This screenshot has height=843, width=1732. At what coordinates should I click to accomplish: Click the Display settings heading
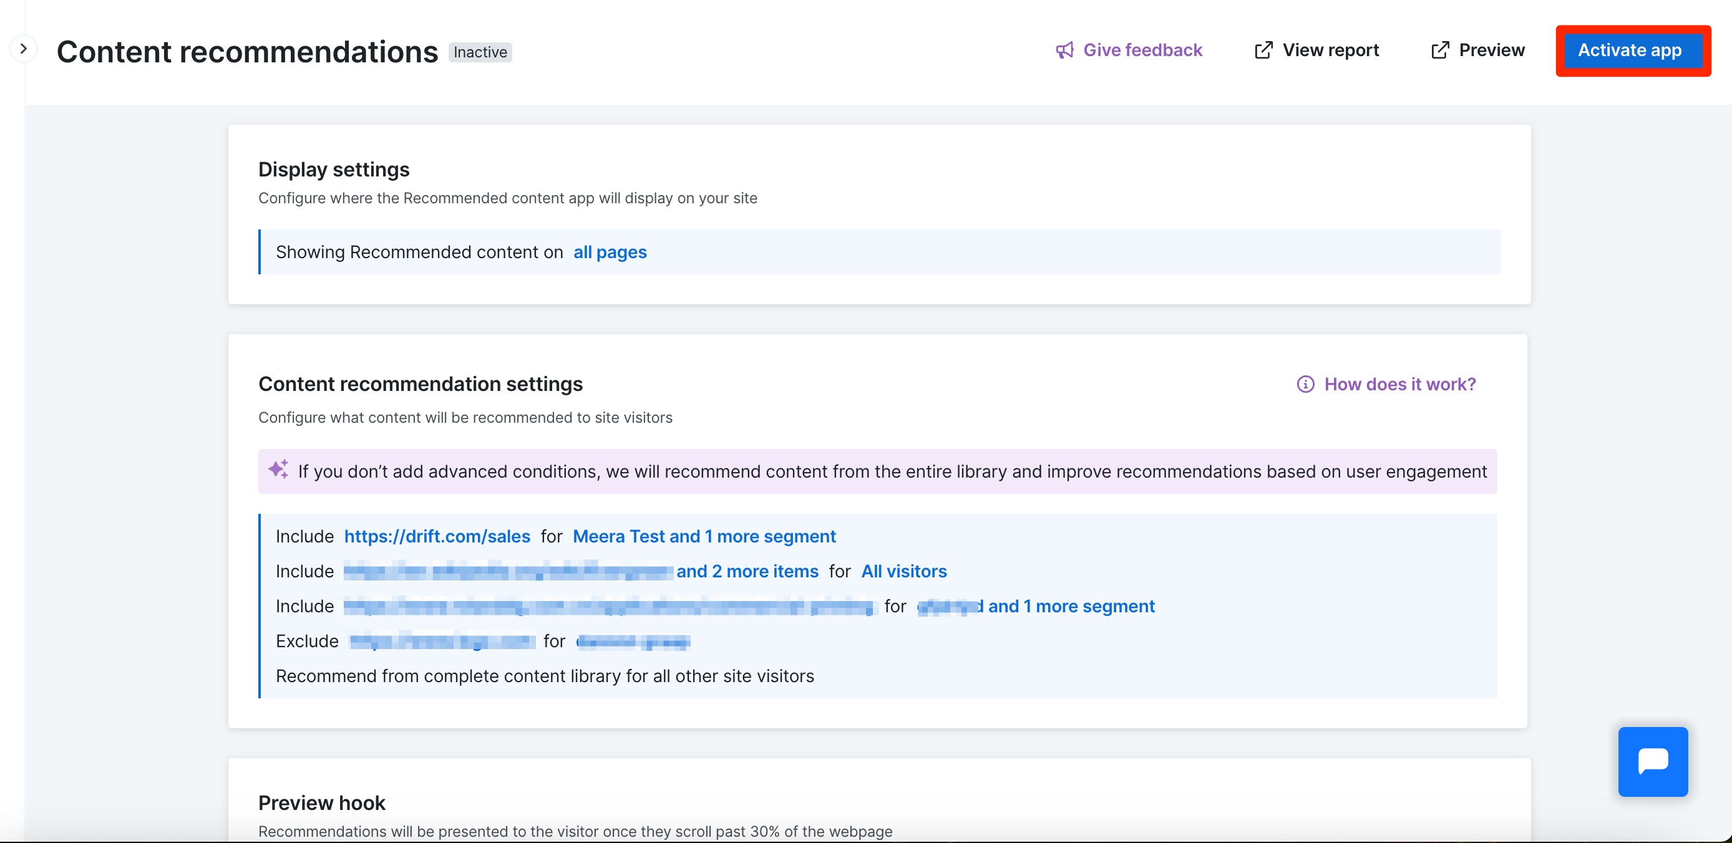pyautogui.click(x=334, y=169)
